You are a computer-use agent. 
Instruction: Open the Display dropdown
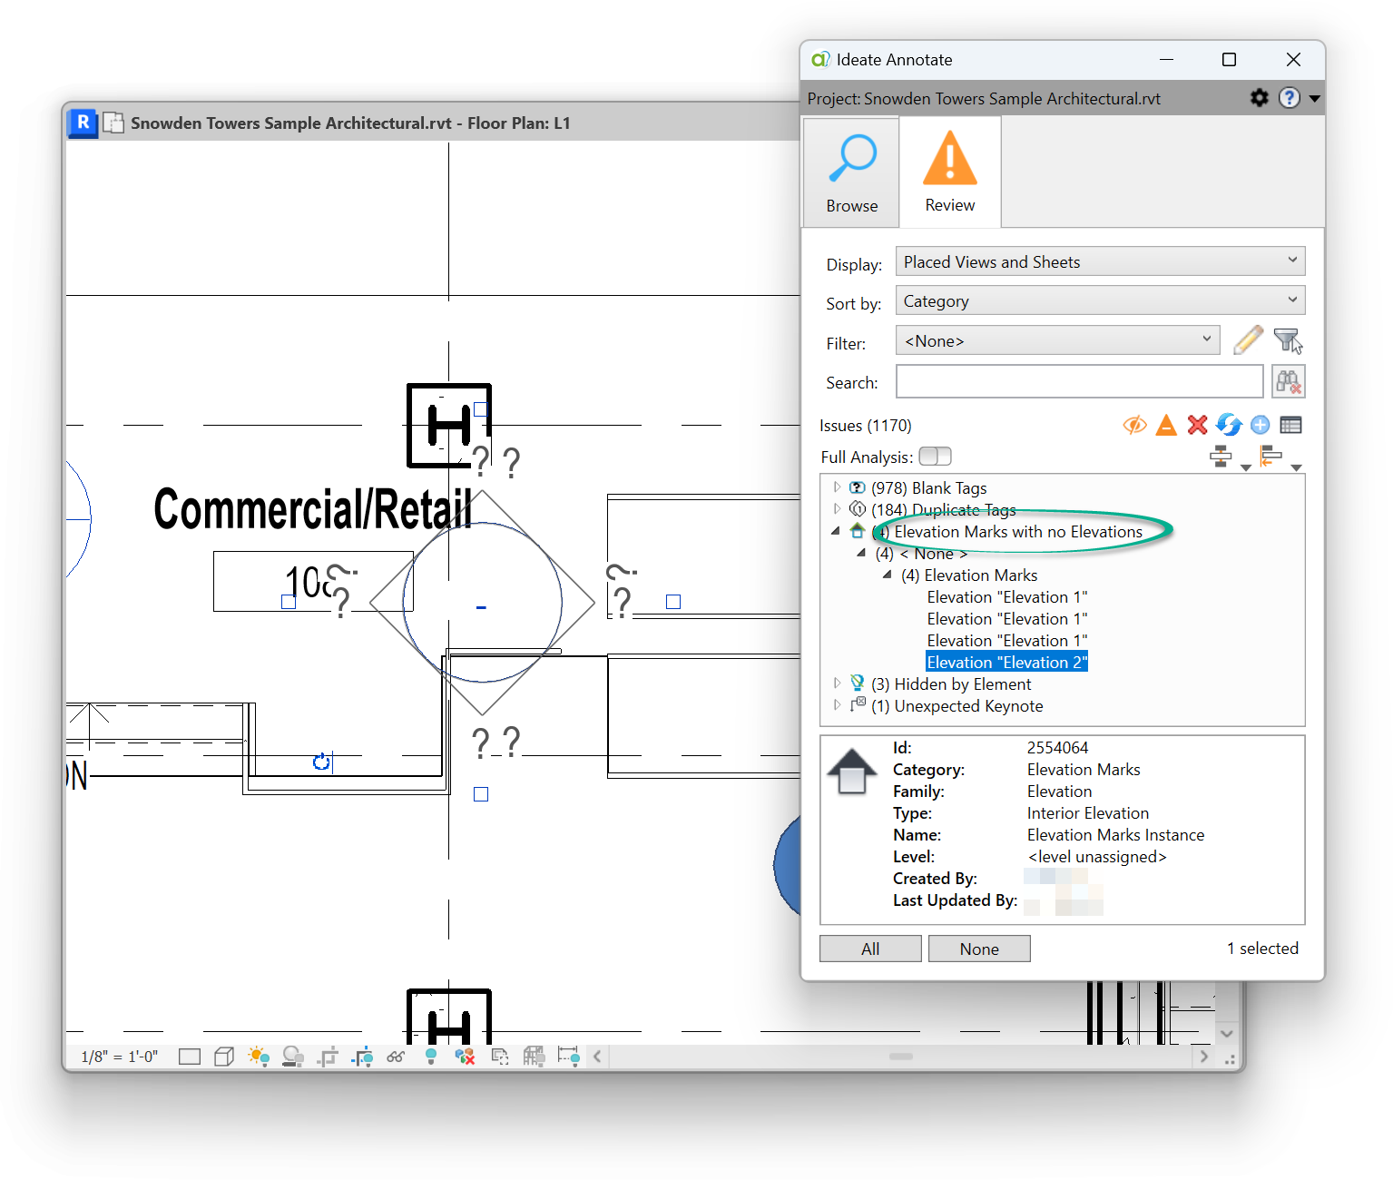(1100, 261)
